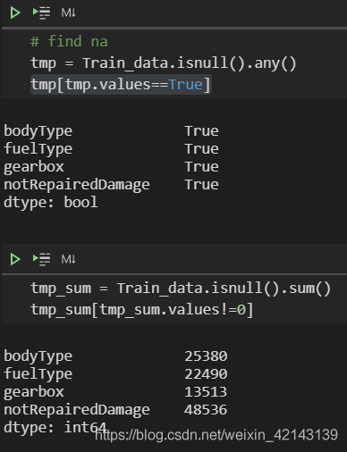Click the highlighted tmp[tmp.values==True] line

(x=121, y=85)
